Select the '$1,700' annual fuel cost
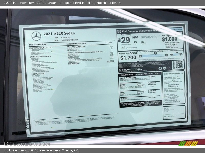The height and width of the screenshot is (153, 205). [128, 58]
